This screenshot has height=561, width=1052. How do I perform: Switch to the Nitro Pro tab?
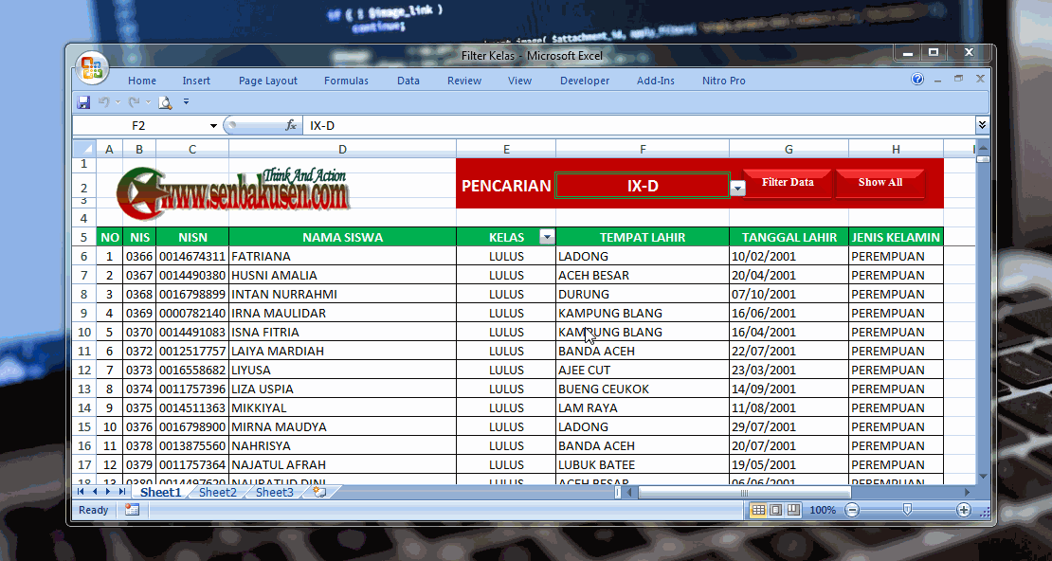click(724, 81)
